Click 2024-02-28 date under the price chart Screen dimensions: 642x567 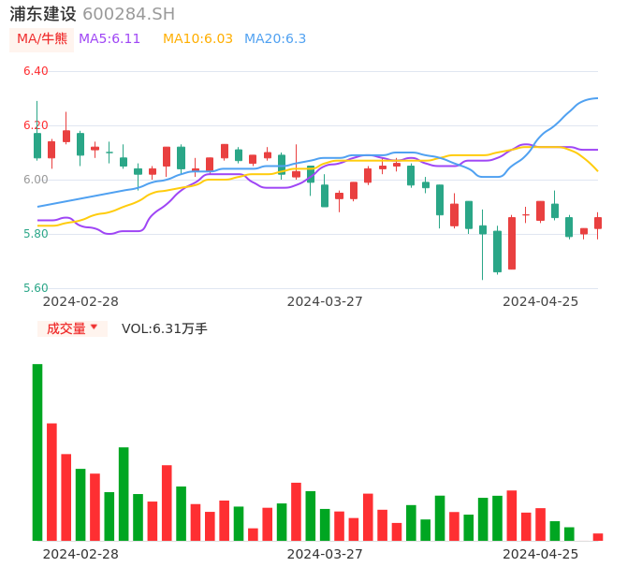pyautogui.click(x=80, y=301)
